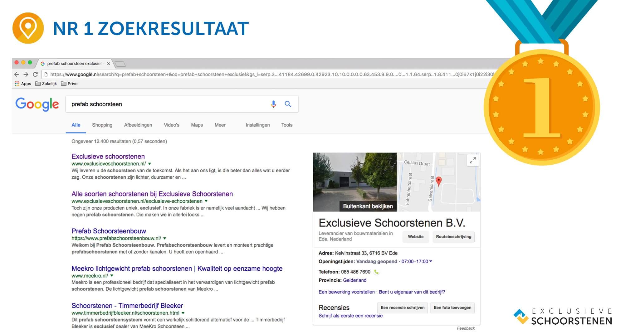Switch to the Video's tab
Viewport: 621px width, 334px height.
point(172,125)
